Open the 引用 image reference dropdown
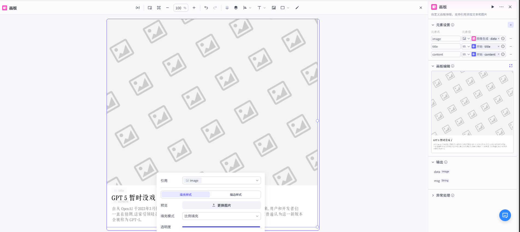520x232 pixels. pos(222,181)
